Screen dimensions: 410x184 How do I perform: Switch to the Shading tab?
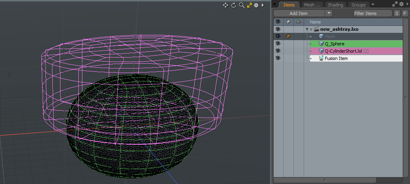pyautogui.click(x=335, y=5)
